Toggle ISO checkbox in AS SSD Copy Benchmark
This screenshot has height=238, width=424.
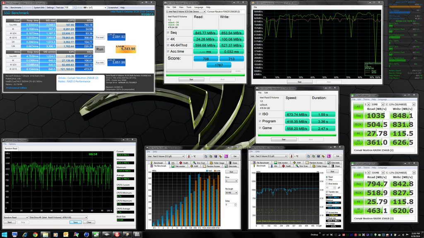[260, 114]
